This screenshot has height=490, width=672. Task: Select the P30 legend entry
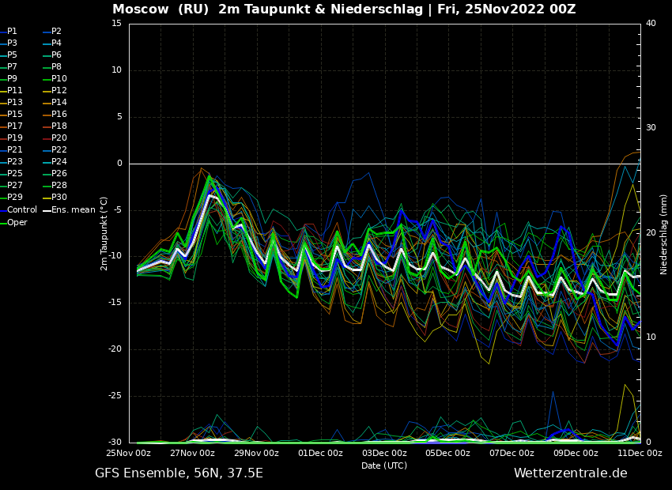(x=59, y=198)
